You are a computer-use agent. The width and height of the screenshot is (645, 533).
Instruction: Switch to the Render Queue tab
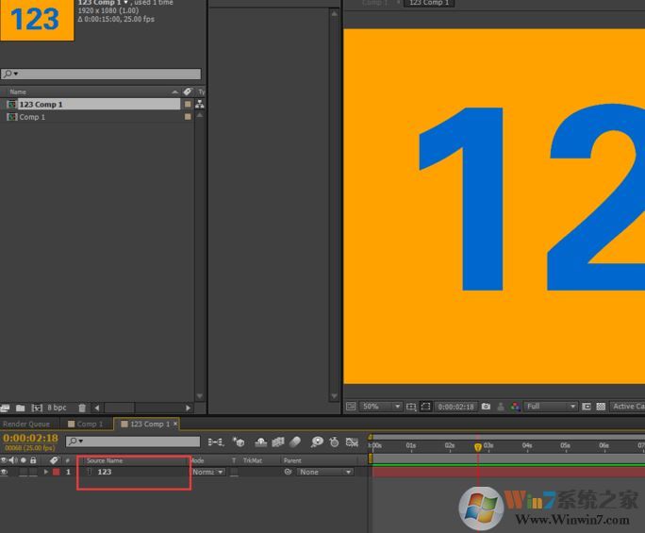pyautogui.click(x=26, y=425)
